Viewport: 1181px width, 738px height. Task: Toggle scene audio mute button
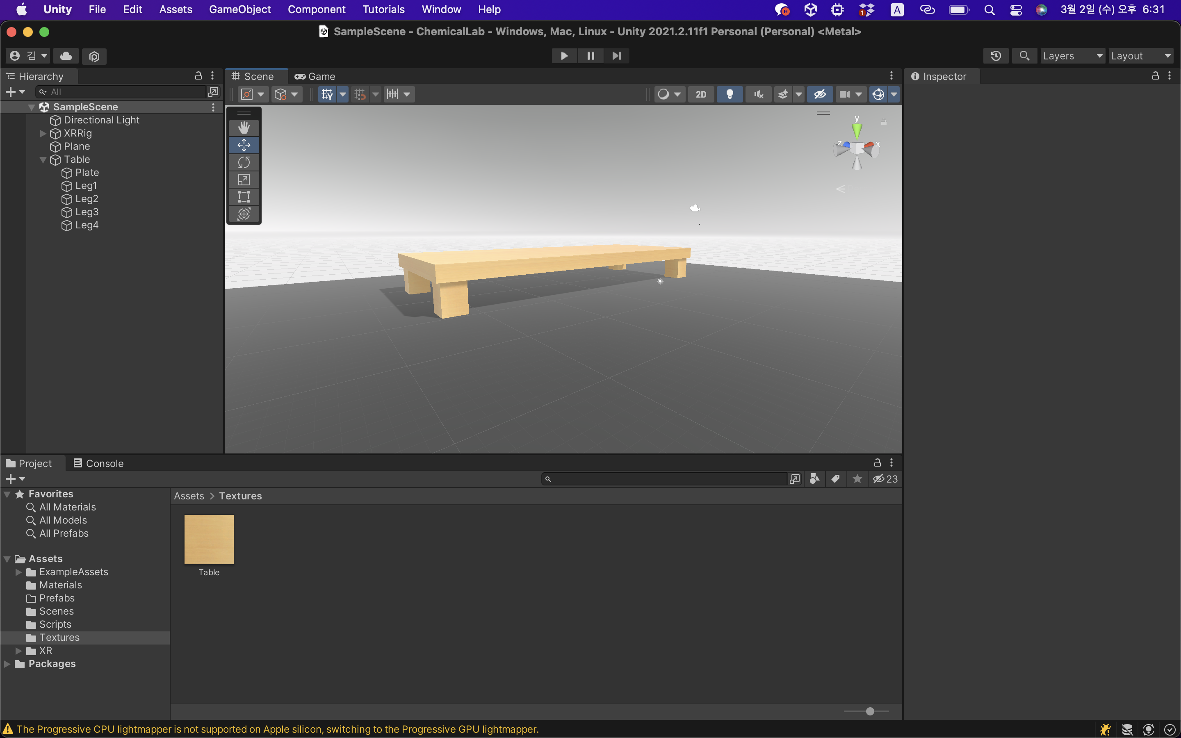point(758,94)
